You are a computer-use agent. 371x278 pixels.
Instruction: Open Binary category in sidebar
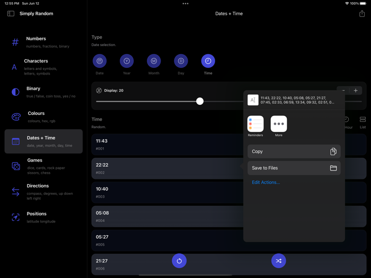tap(43, 92)
